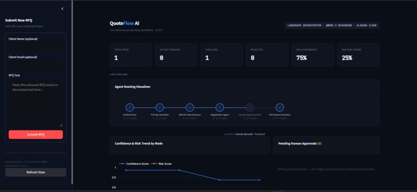Select the Intake Parser node checkmark
Screen dimensions: 417x192
(x=130, y=107)
